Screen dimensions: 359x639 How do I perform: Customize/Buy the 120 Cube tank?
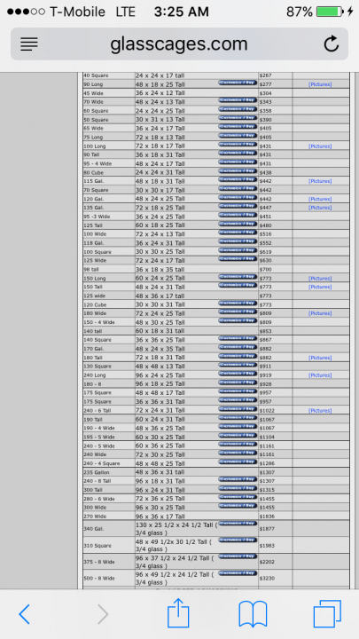click(238, 303)
